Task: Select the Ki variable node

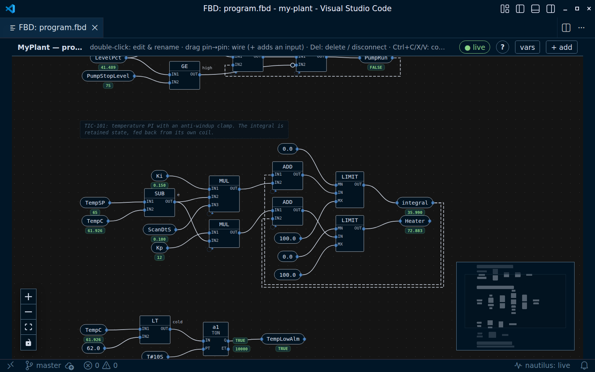Action: coord(159,176)
